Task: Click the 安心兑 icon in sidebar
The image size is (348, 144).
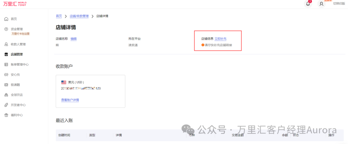Action: tap(6, 75)
